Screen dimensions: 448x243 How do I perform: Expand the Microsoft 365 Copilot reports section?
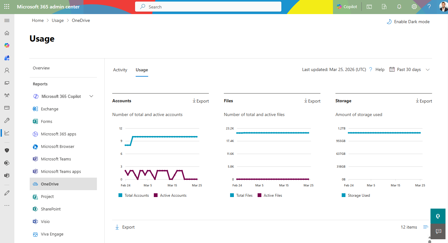[91, 96]
